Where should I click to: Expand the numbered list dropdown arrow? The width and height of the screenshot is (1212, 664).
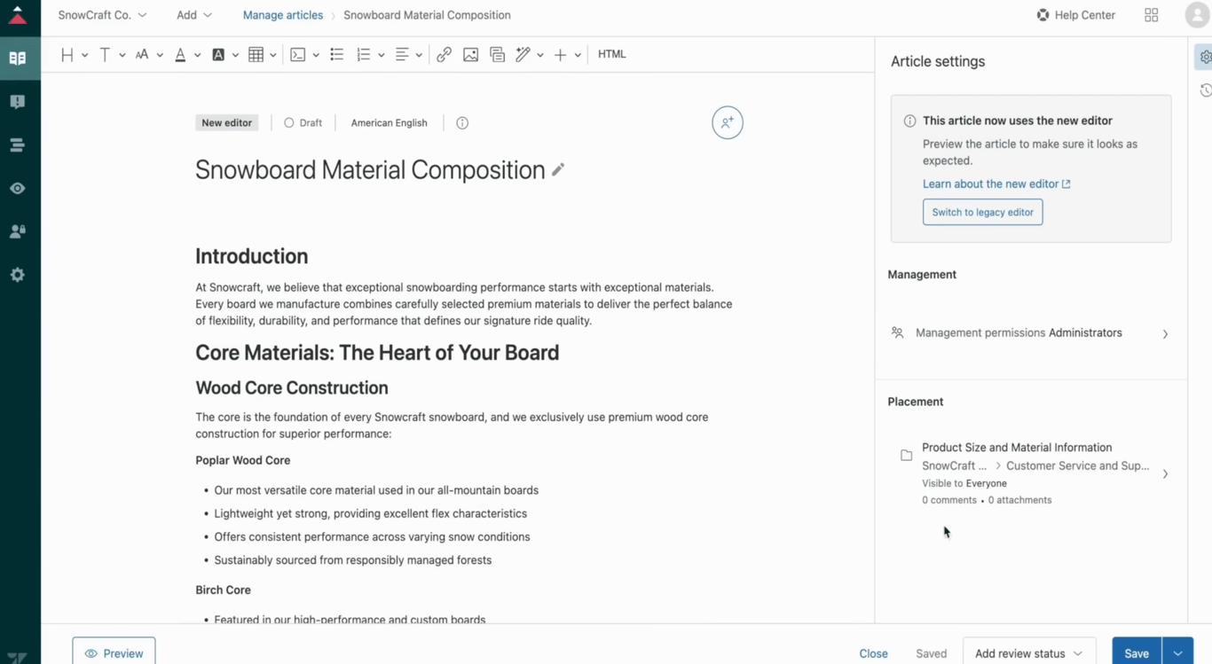(x=382, y=55)
